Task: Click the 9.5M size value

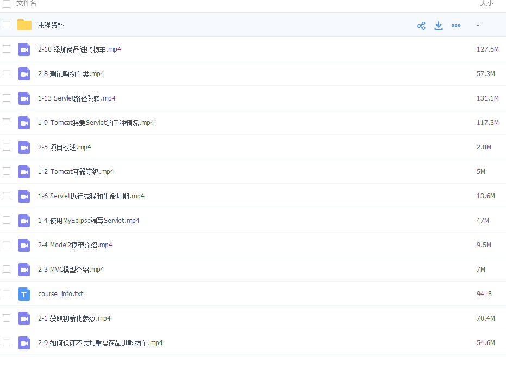Action: click(x=484, y=245)
